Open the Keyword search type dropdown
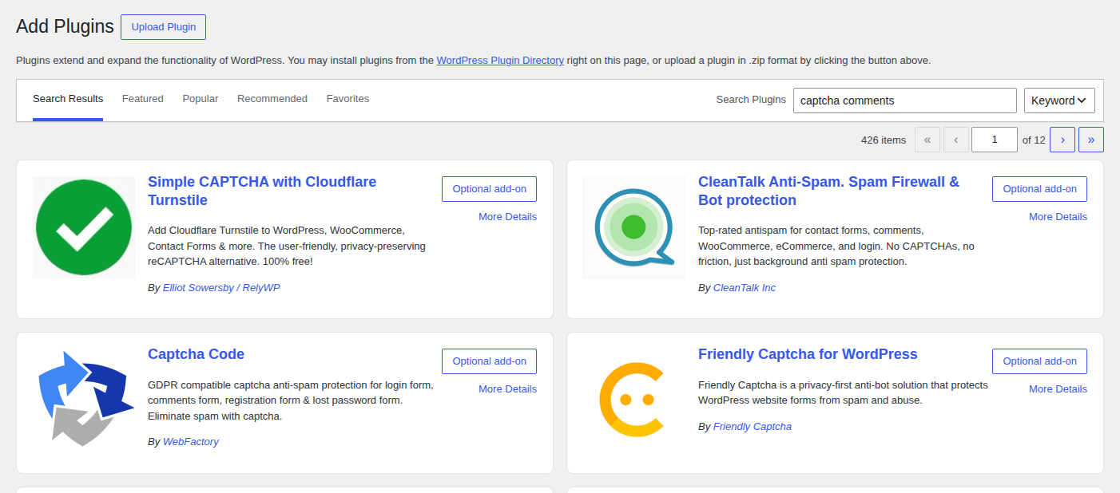Viewport: 1120px width, 493px height. click(x=1059, y=101)
